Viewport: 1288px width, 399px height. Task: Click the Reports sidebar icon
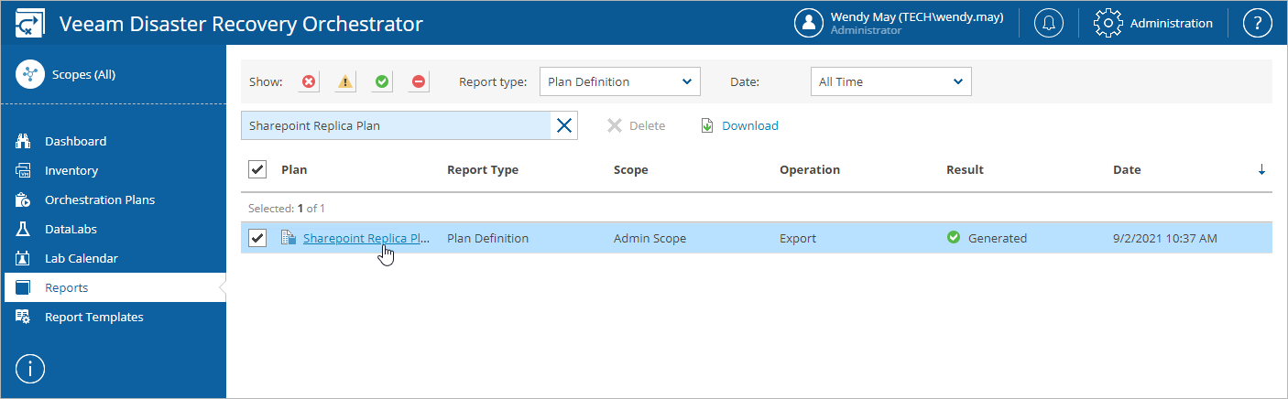[x=24, y=287]
